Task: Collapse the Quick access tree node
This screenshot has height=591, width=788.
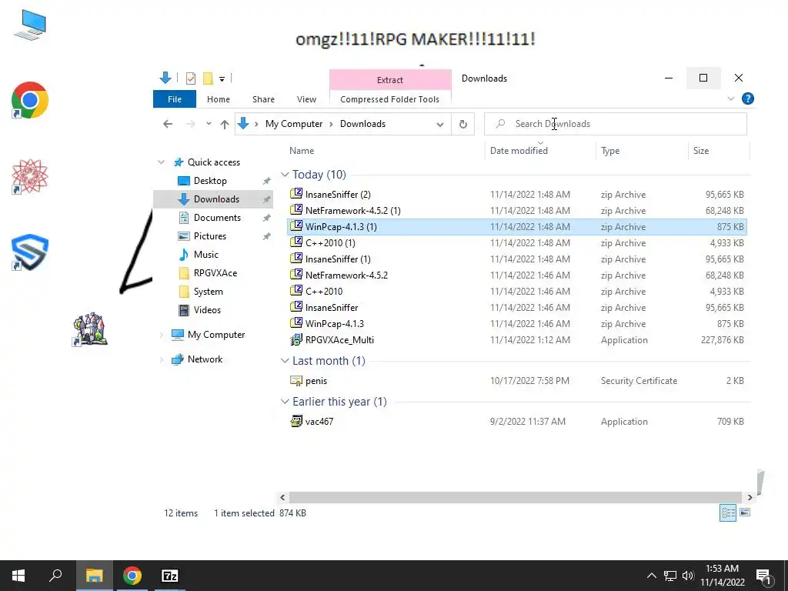Action: 162,162
